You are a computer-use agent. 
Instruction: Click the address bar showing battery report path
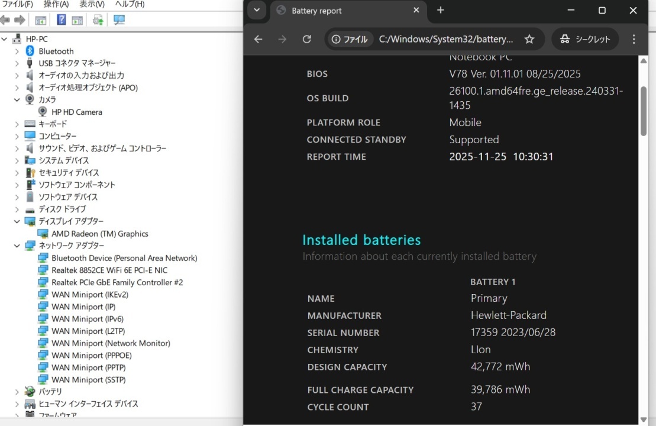point(445,39)
